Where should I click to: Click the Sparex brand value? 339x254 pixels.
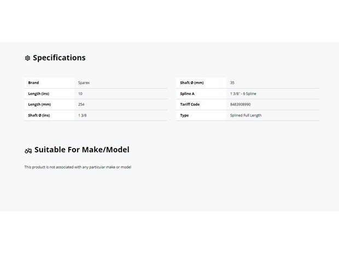coord(84,82)
